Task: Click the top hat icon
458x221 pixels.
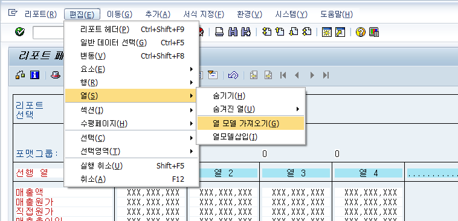Action: pyautogui.click(x=55, y=75)
